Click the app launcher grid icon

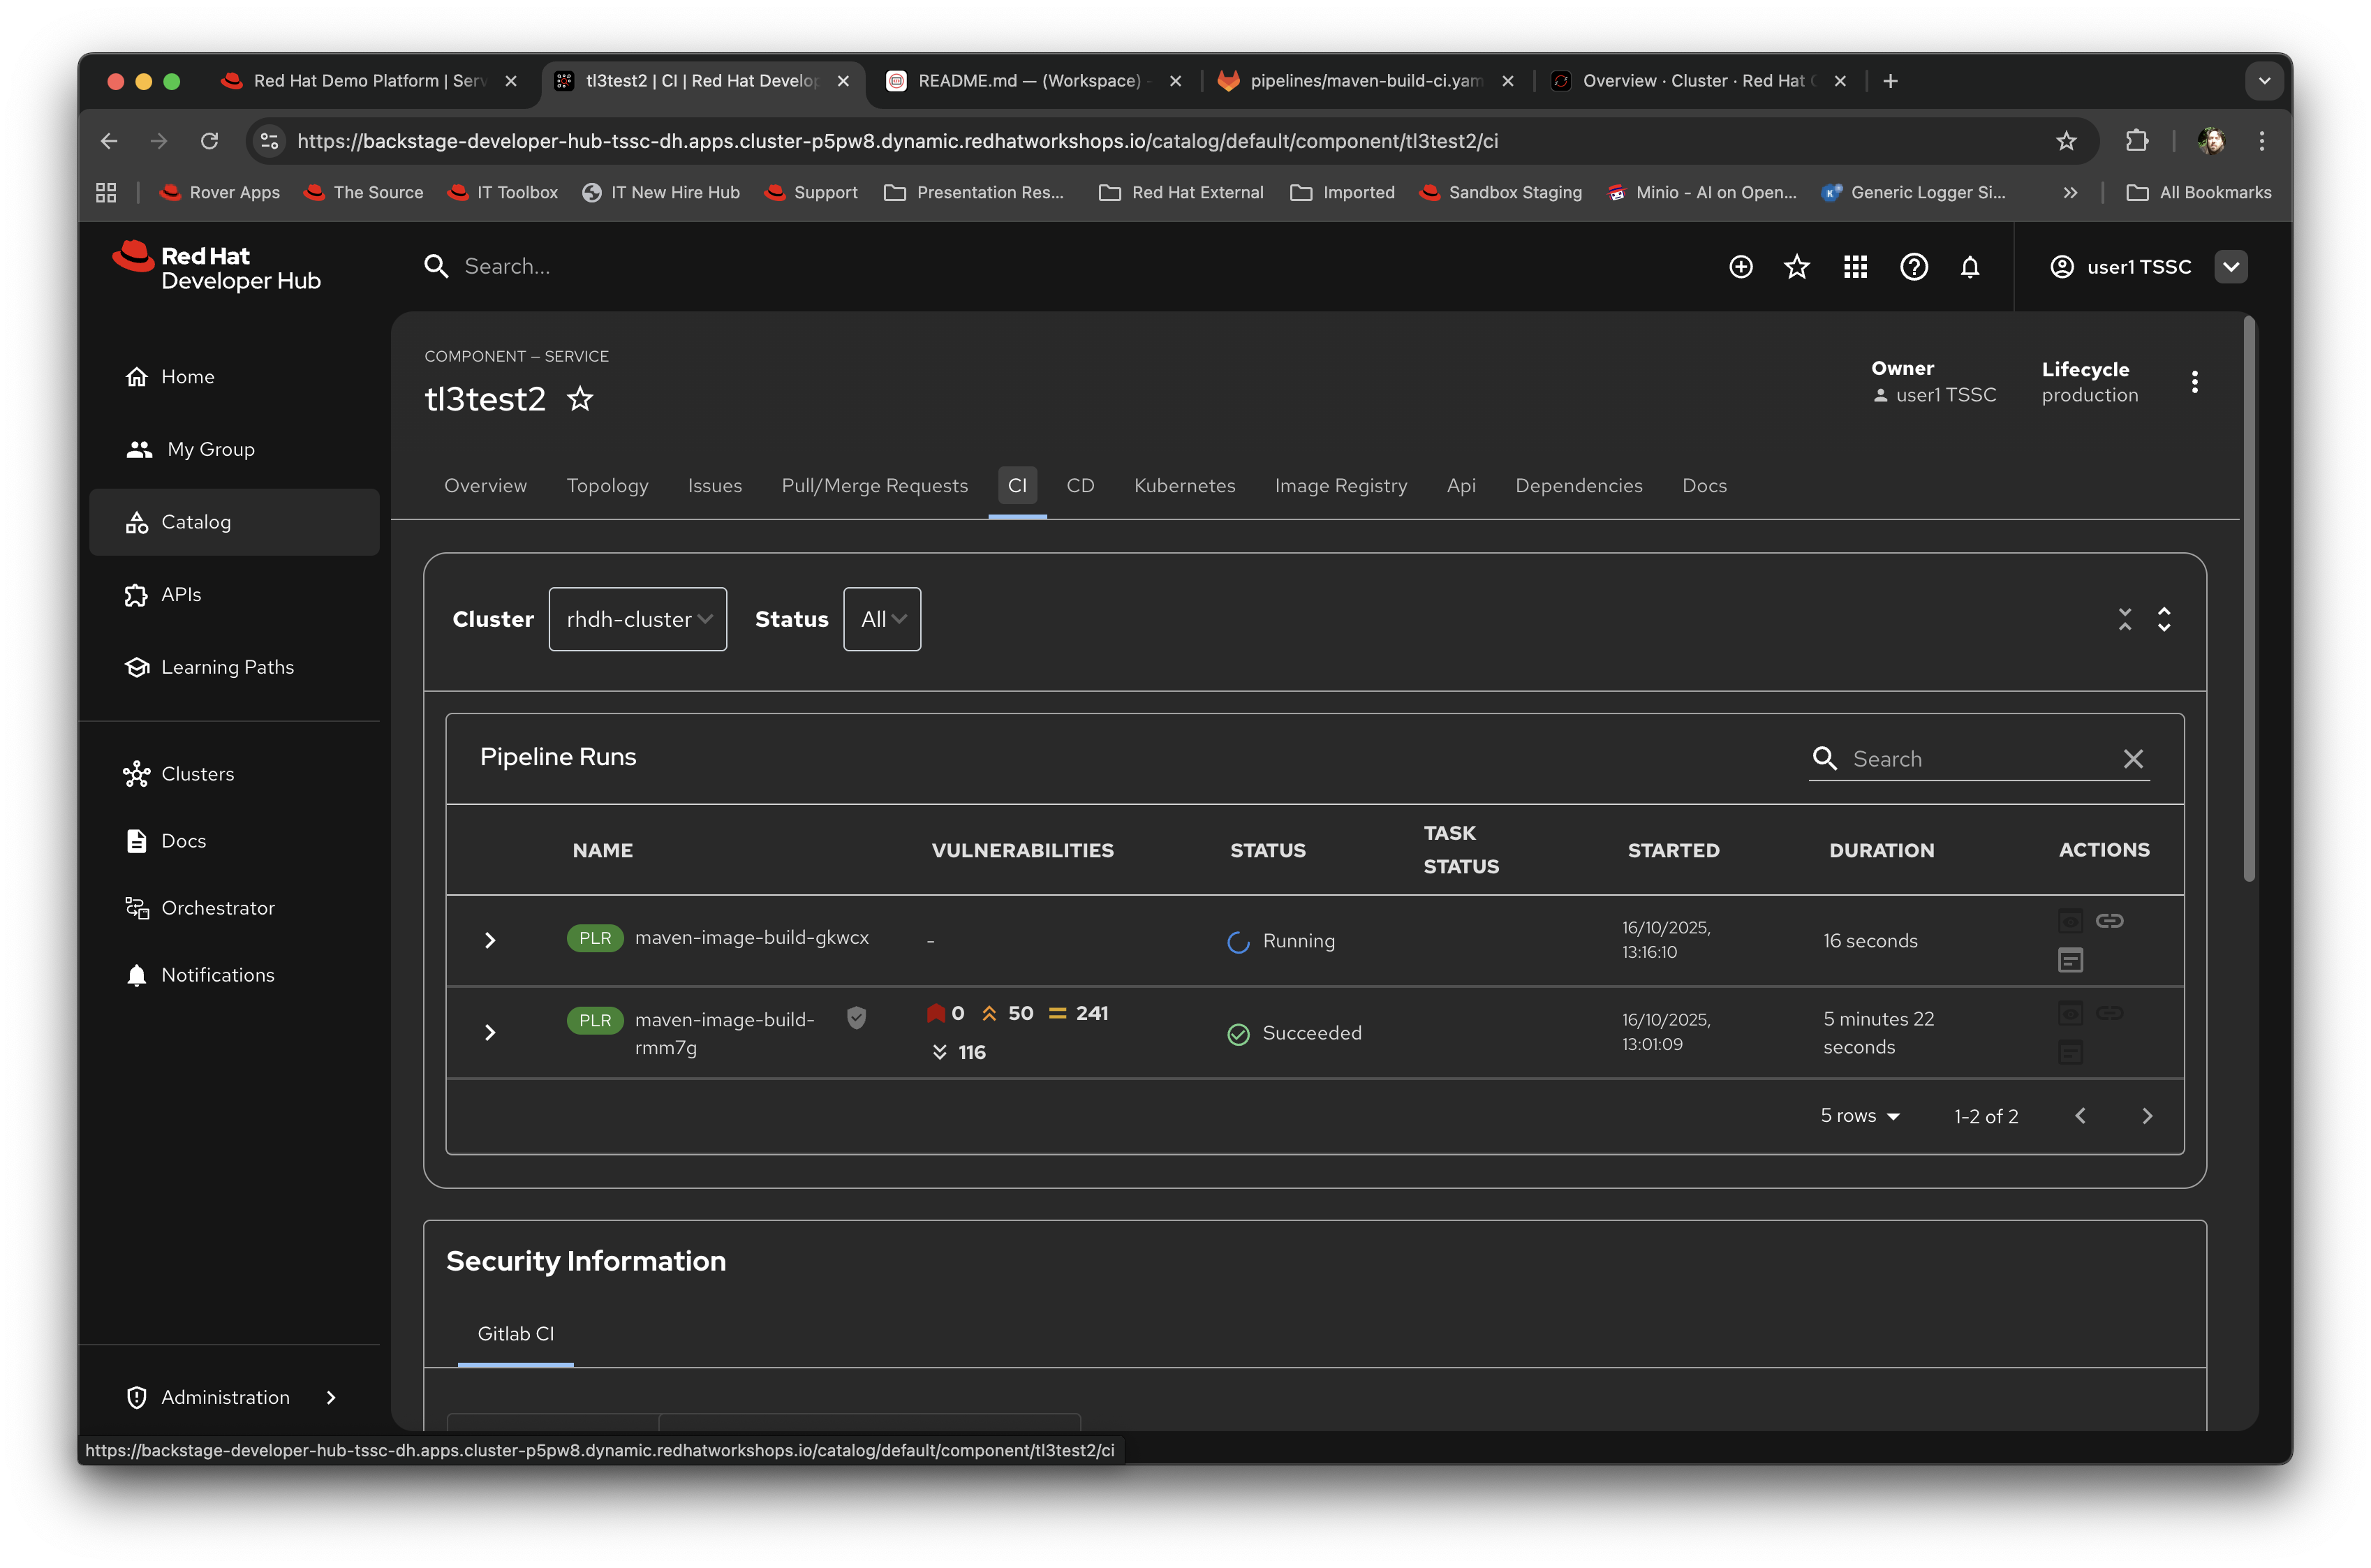[x=1855, y=266]
